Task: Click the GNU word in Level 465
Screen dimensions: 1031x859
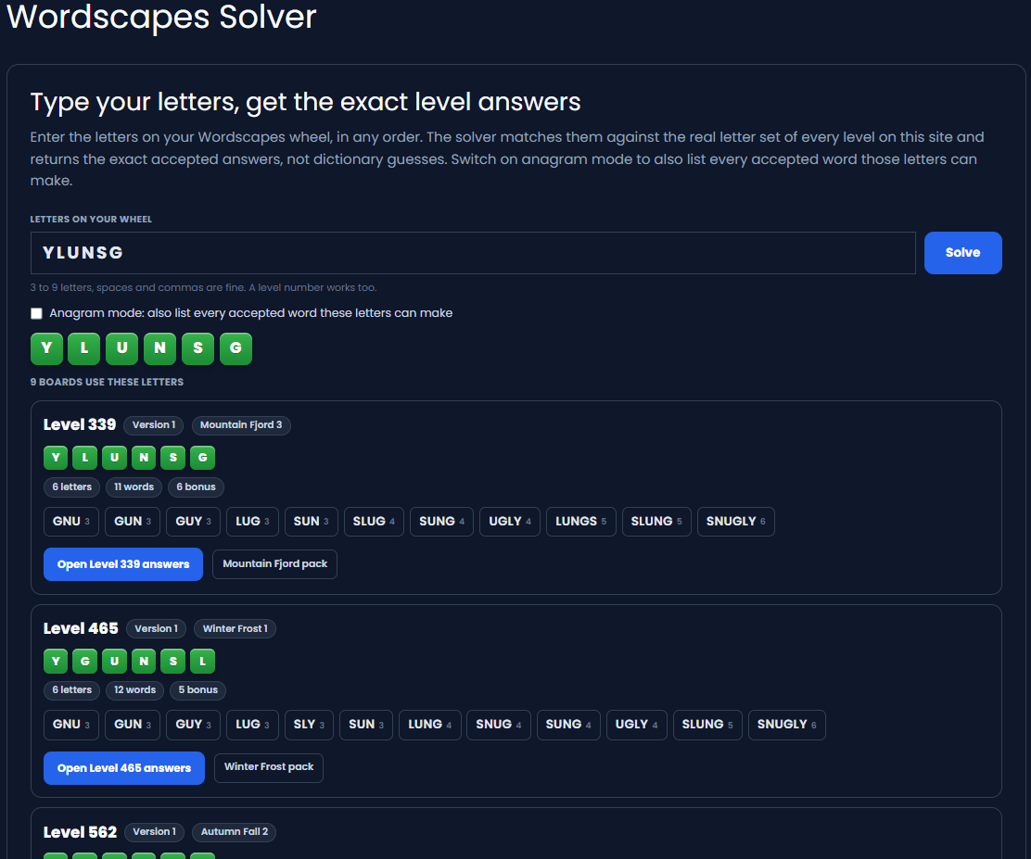Action: coord(71,725)
